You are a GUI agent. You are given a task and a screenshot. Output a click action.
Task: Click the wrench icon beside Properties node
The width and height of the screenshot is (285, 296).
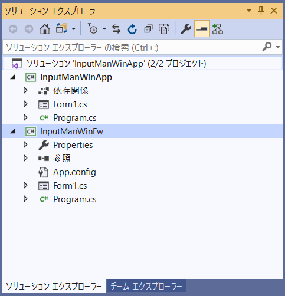[x=44, y=145]
